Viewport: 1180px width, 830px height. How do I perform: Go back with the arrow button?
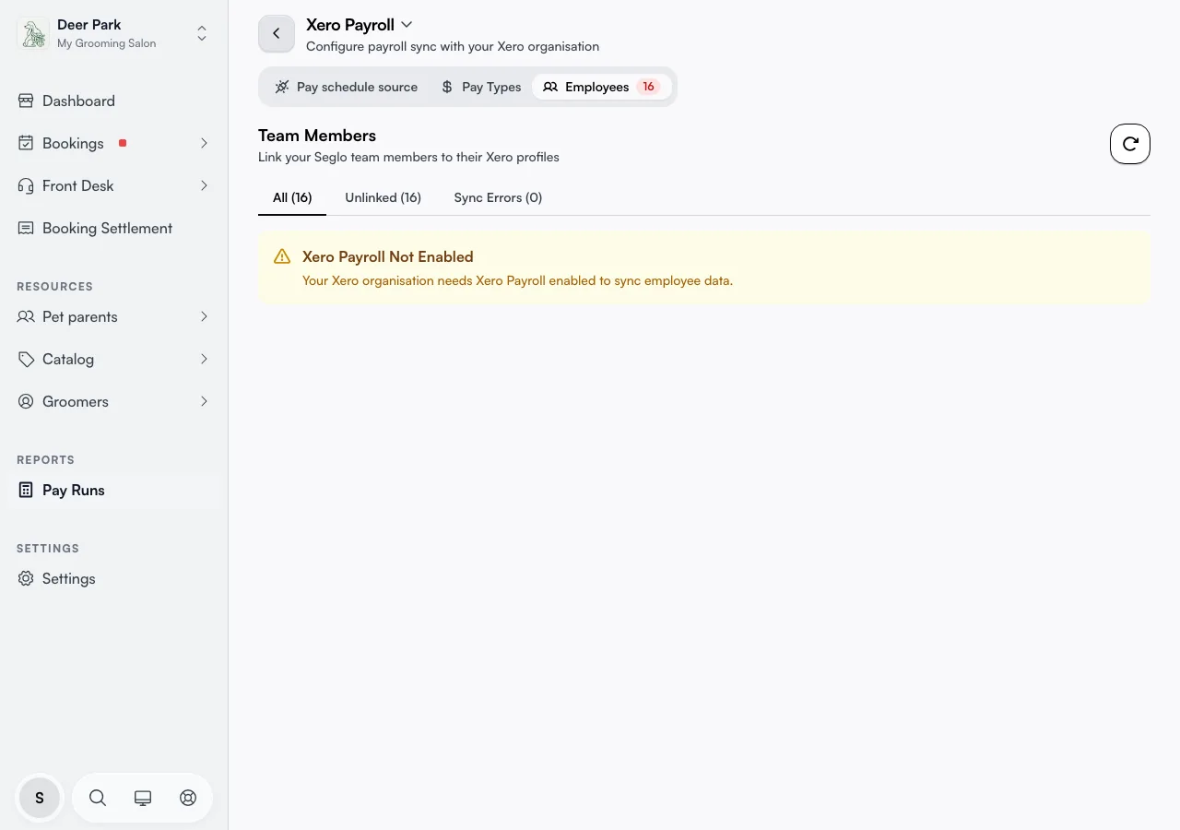pyautogui.click(x=277, y=33)
